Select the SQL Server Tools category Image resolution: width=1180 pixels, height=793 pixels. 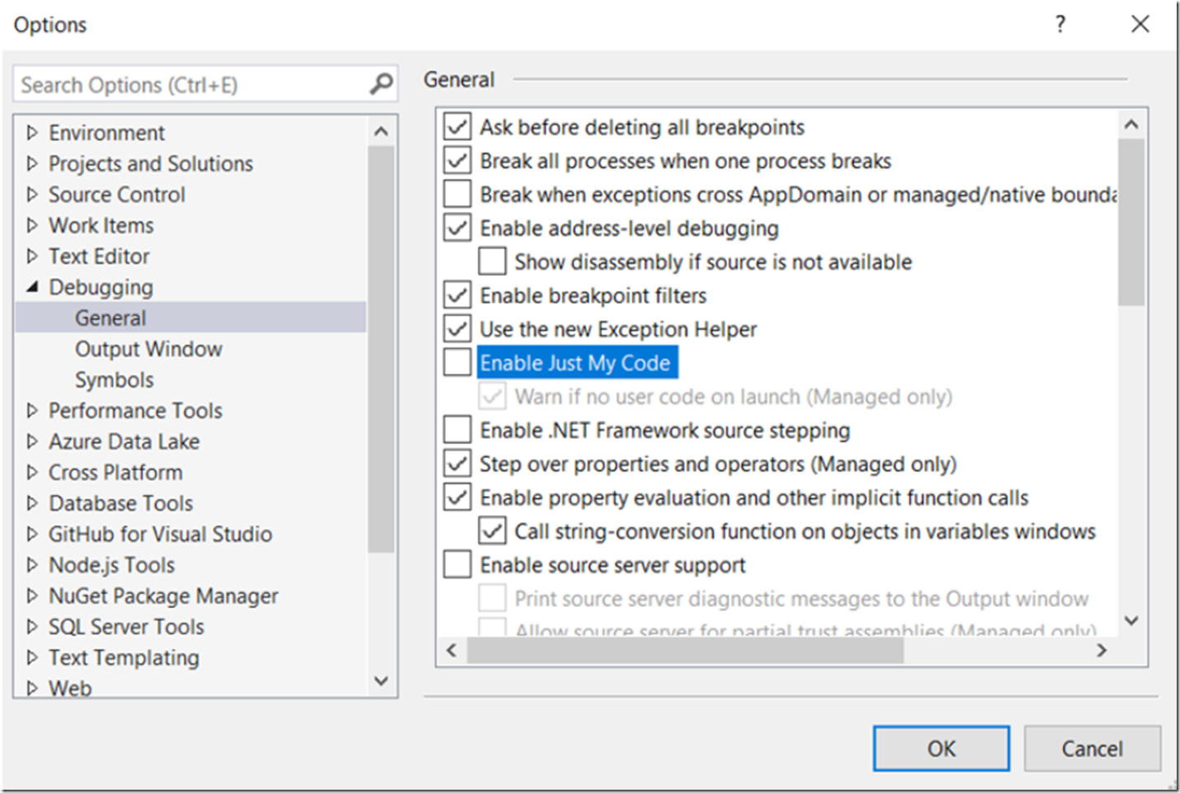pyautogui.click(x=126, y=626)
